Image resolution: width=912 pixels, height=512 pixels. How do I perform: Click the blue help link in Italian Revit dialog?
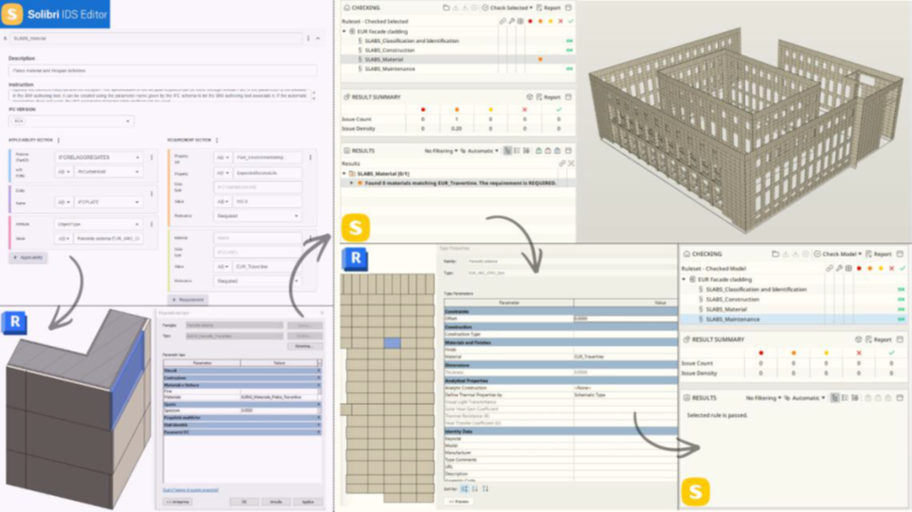(x=191, y=489)
